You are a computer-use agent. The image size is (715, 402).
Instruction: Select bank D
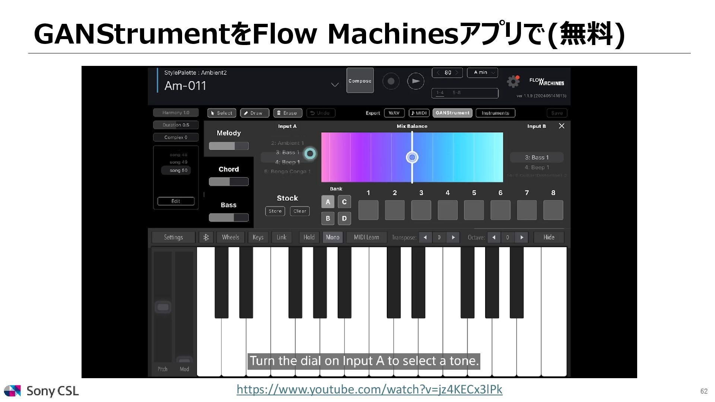tap(344, 218)
